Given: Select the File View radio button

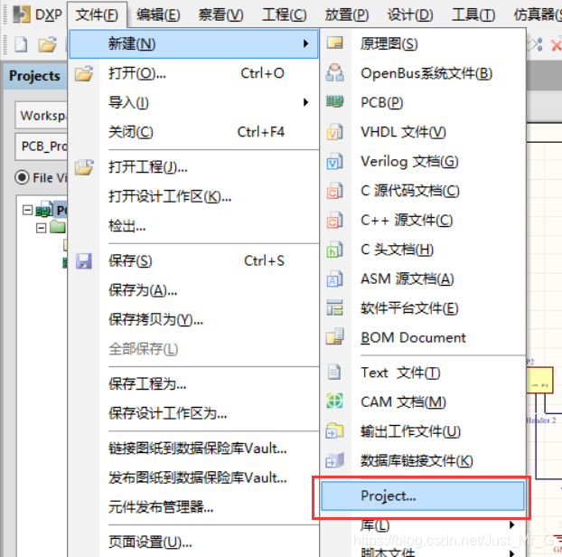Looking at the screenshot, I should (x=23, y=177).
